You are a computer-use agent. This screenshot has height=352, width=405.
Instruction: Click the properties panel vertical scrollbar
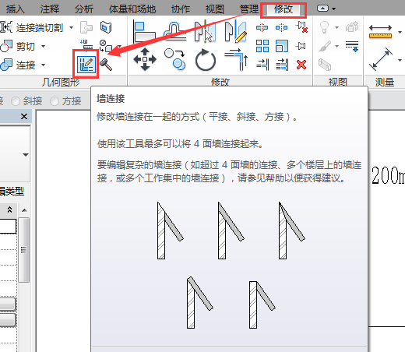[x=24, y=250]
